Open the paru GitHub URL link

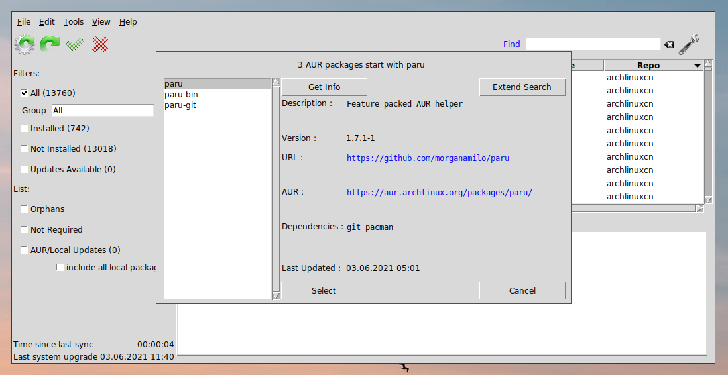[428, 158]
